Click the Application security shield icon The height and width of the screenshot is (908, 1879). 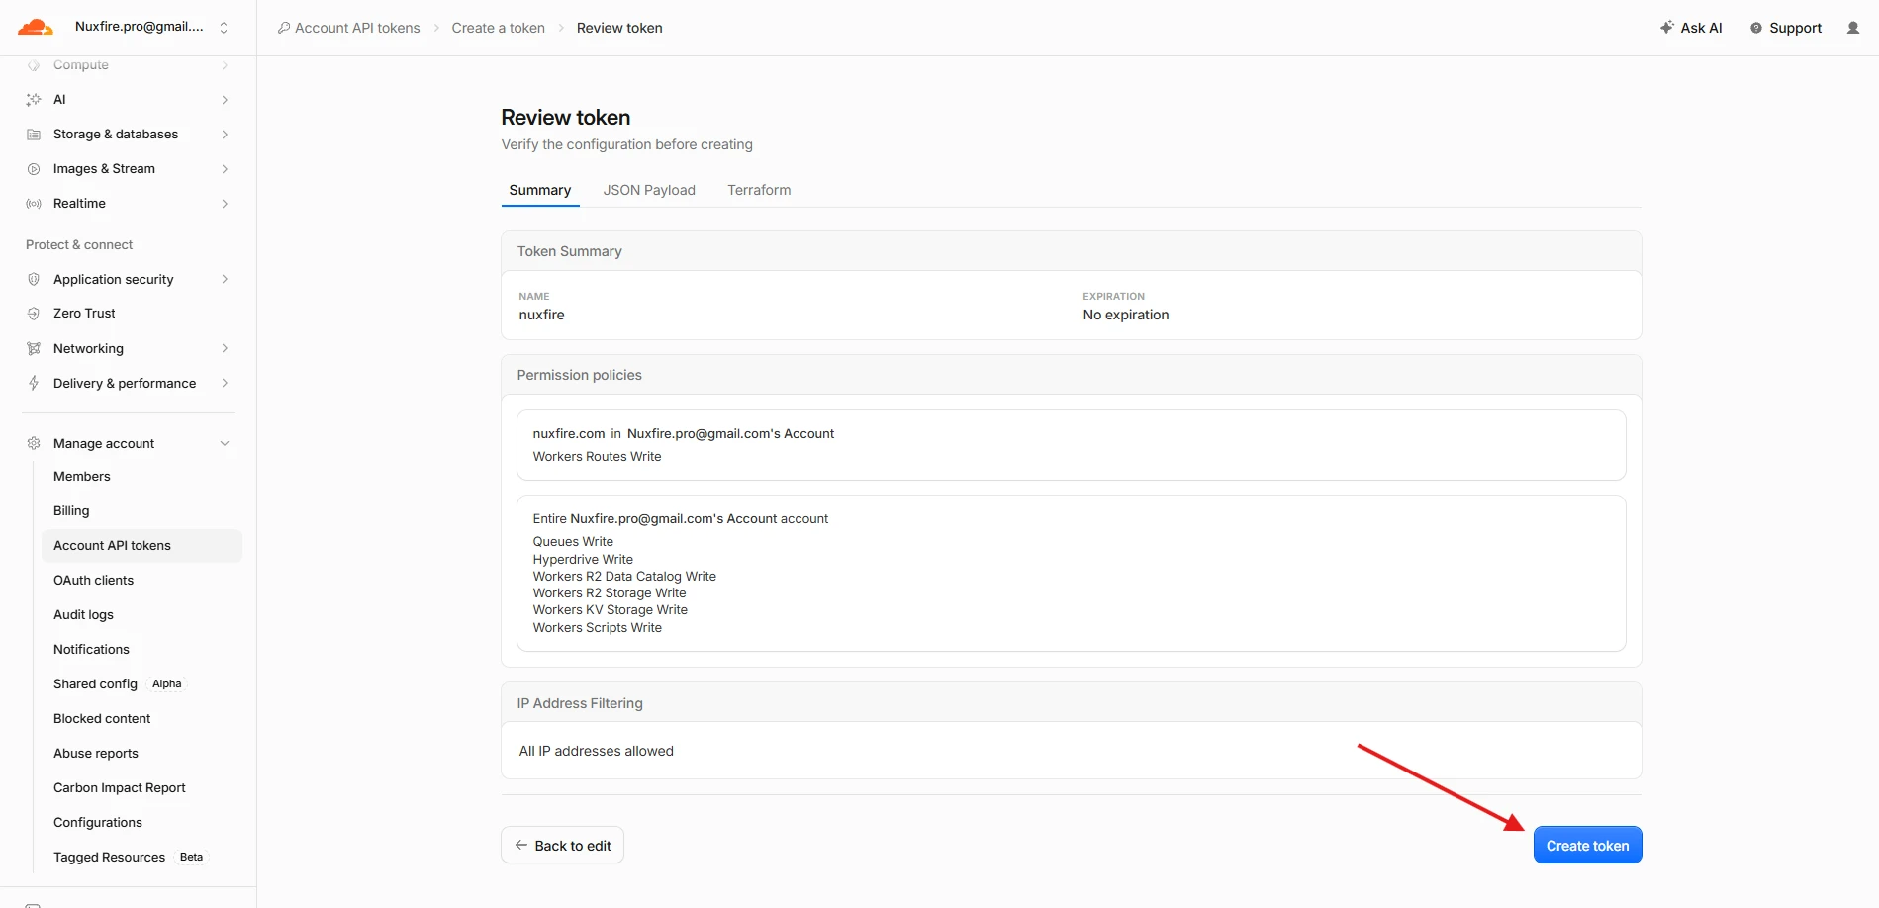tap(34, 280)
